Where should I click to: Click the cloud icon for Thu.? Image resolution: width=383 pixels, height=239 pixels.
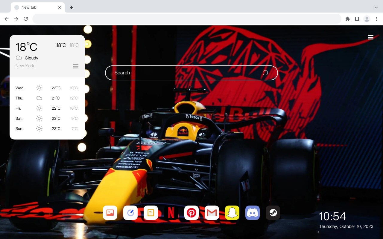pos(39,98)
